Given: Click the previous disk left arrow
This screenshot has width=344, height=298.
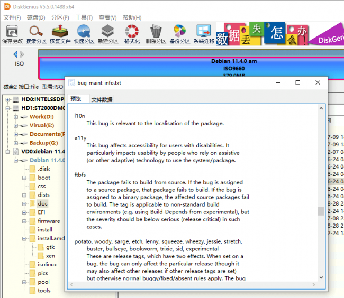Looking at the screenshot, I should (x=15, y=54).
